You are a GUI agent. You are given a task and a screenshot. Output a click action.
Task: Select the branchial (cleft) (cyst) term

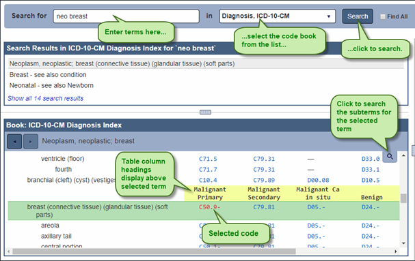(71, 180)
